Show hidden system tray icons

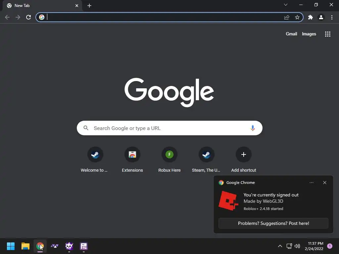(280, 246)
